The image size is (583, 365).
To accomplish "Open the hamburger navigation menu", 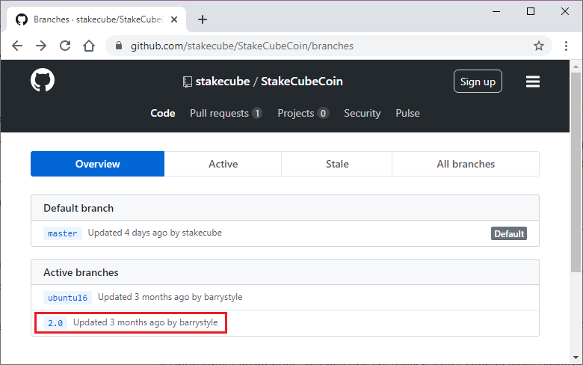I will pyautogui.click(x=532, y=82).
